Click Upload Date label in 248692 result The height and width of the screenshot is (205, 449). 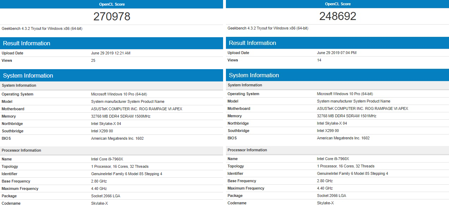pyautogui.click(x=238, y=53)
